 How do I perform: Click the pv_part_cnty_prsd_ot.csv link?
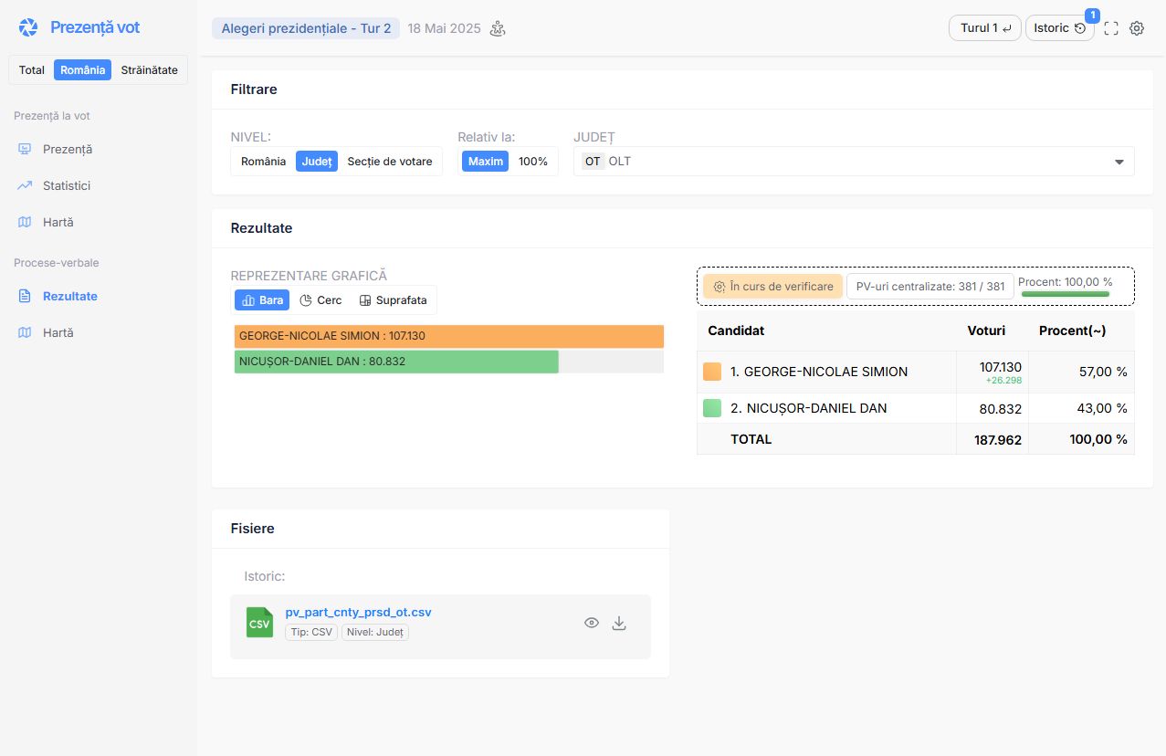coord(358,612)
